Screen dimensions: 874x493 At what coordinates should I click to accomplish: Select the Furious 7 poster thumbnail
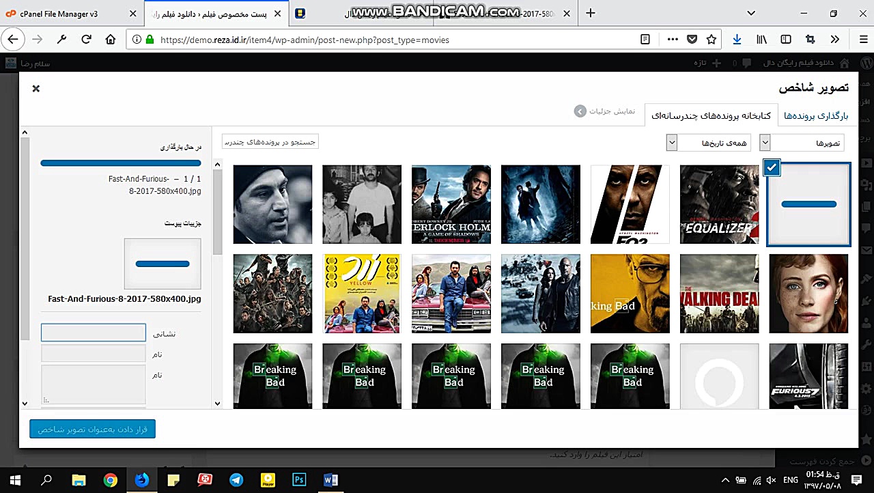click(x=808, y=376)
